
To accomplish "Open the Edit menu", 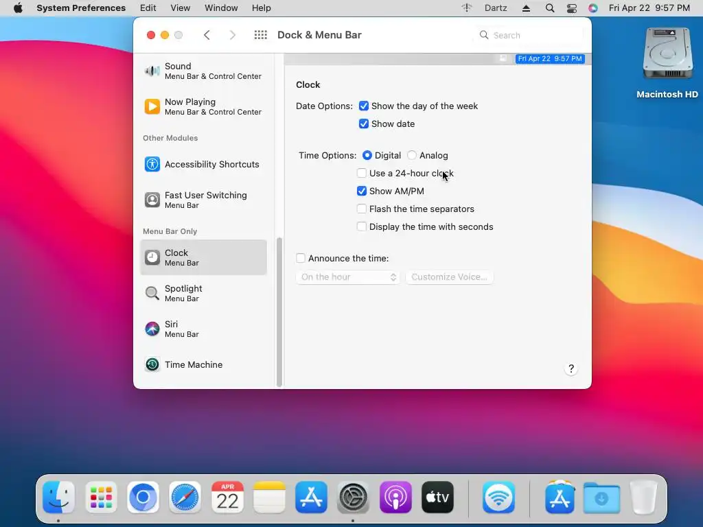I will (148, 8).
